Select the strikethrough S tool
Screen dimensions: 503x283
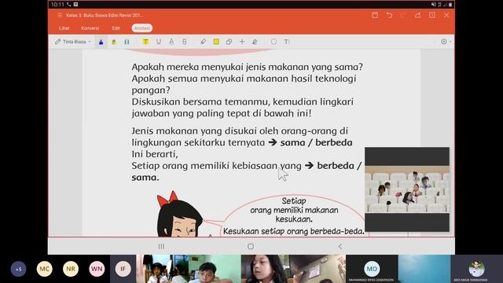185,42
